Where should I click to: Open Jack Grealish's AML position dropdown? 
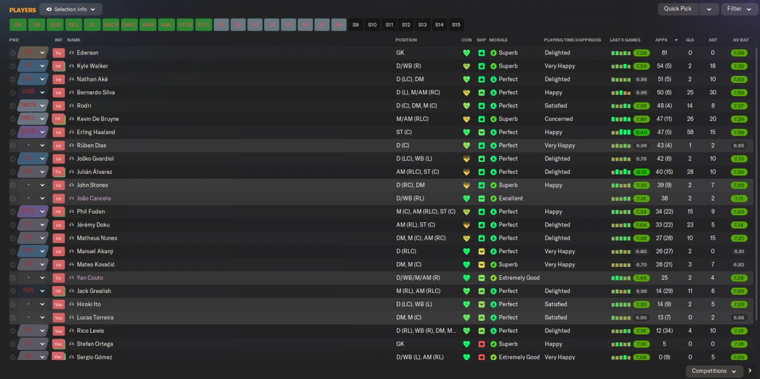(x=33, y=291)
